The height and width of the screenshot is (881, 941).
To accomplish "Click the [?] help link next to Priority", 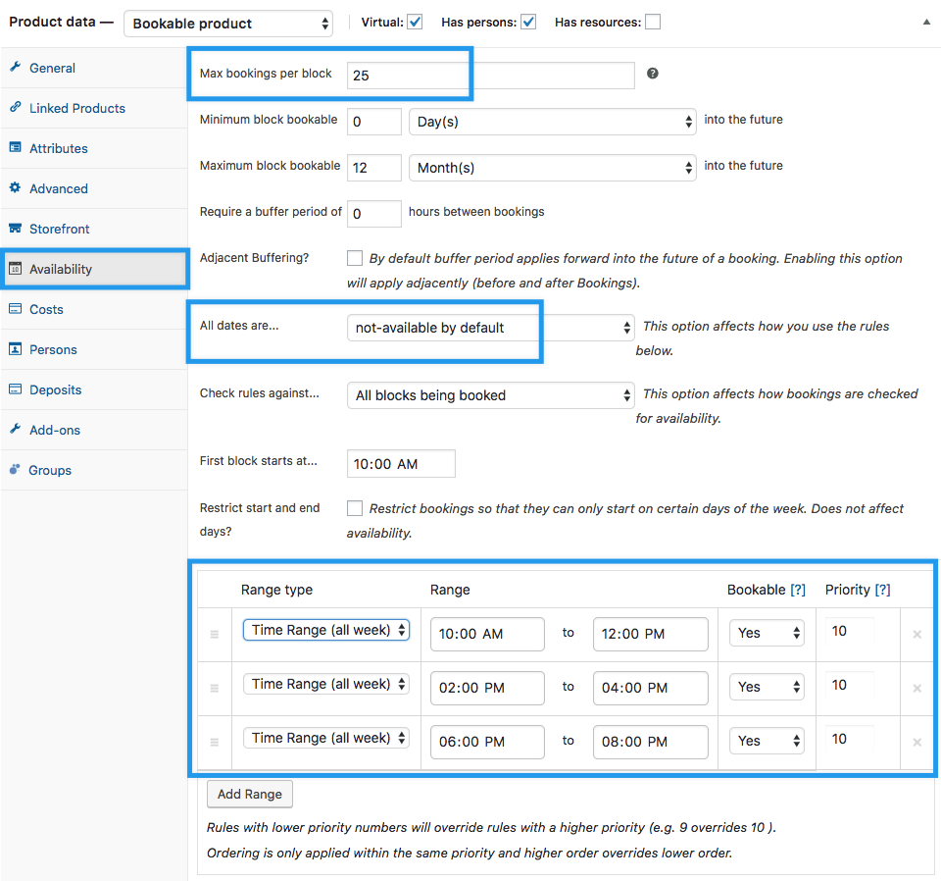I will click(882, 590).
